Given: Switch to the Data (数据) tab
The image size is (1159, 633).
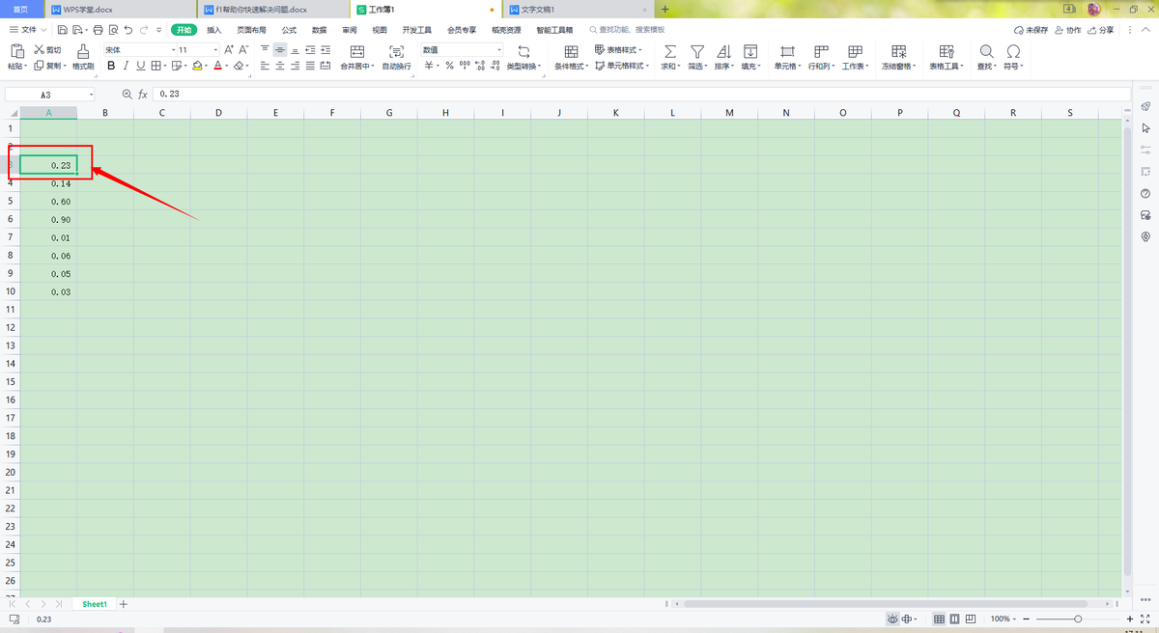Looking at the screenshot, I should [319, 30].
